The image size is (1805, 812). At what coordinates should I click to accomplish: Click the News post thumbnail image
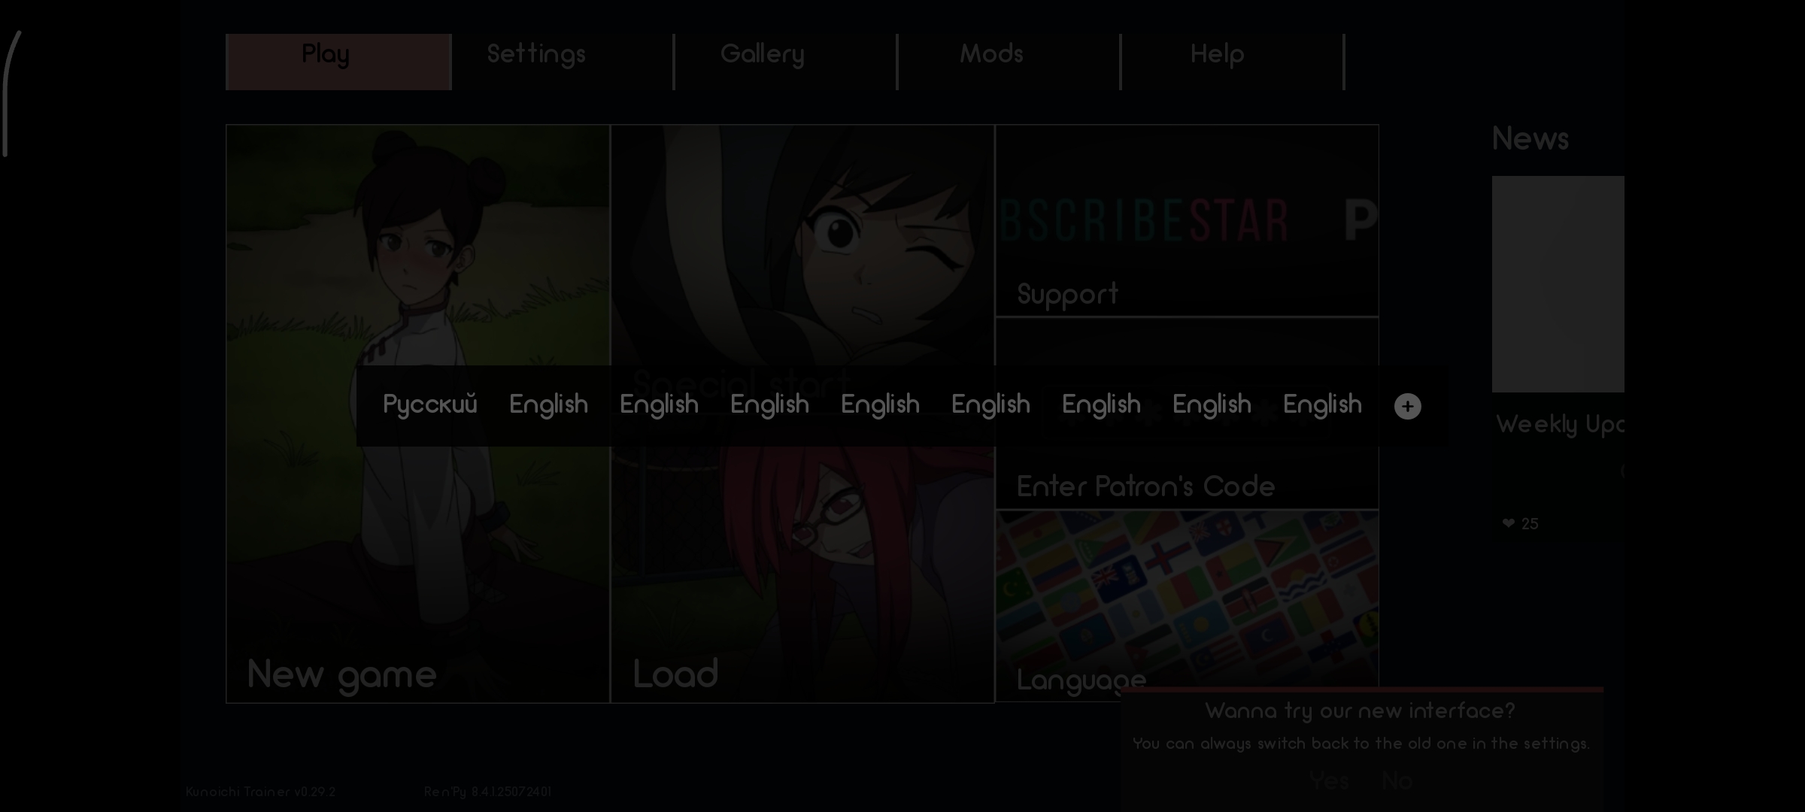coord(1558,284)
